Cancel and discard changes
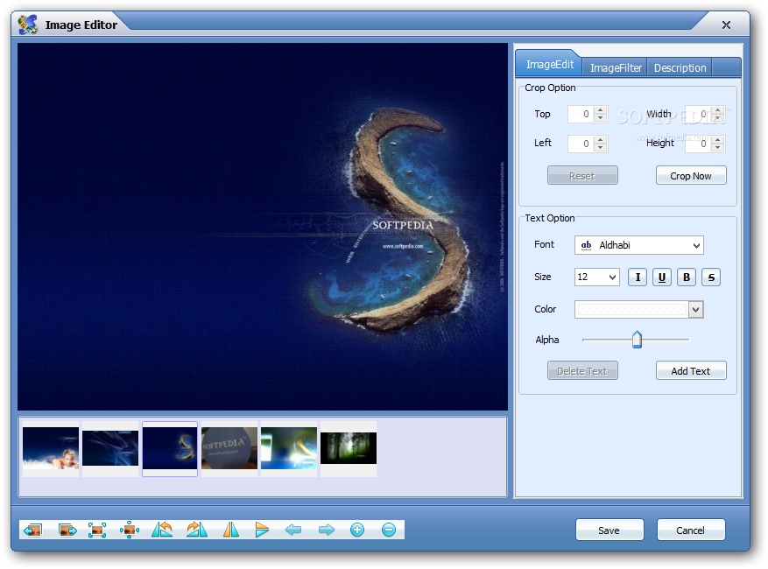 click(x=691, y=530)
